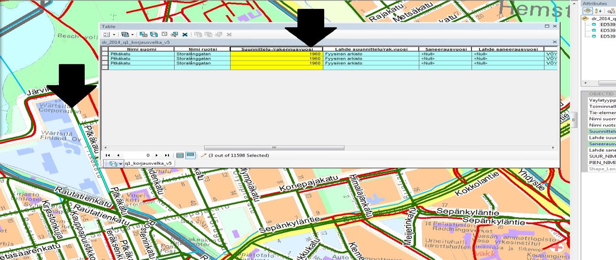Click the Delete Selected icon
The image size is (616, 260).
click(x=185, y=35)
